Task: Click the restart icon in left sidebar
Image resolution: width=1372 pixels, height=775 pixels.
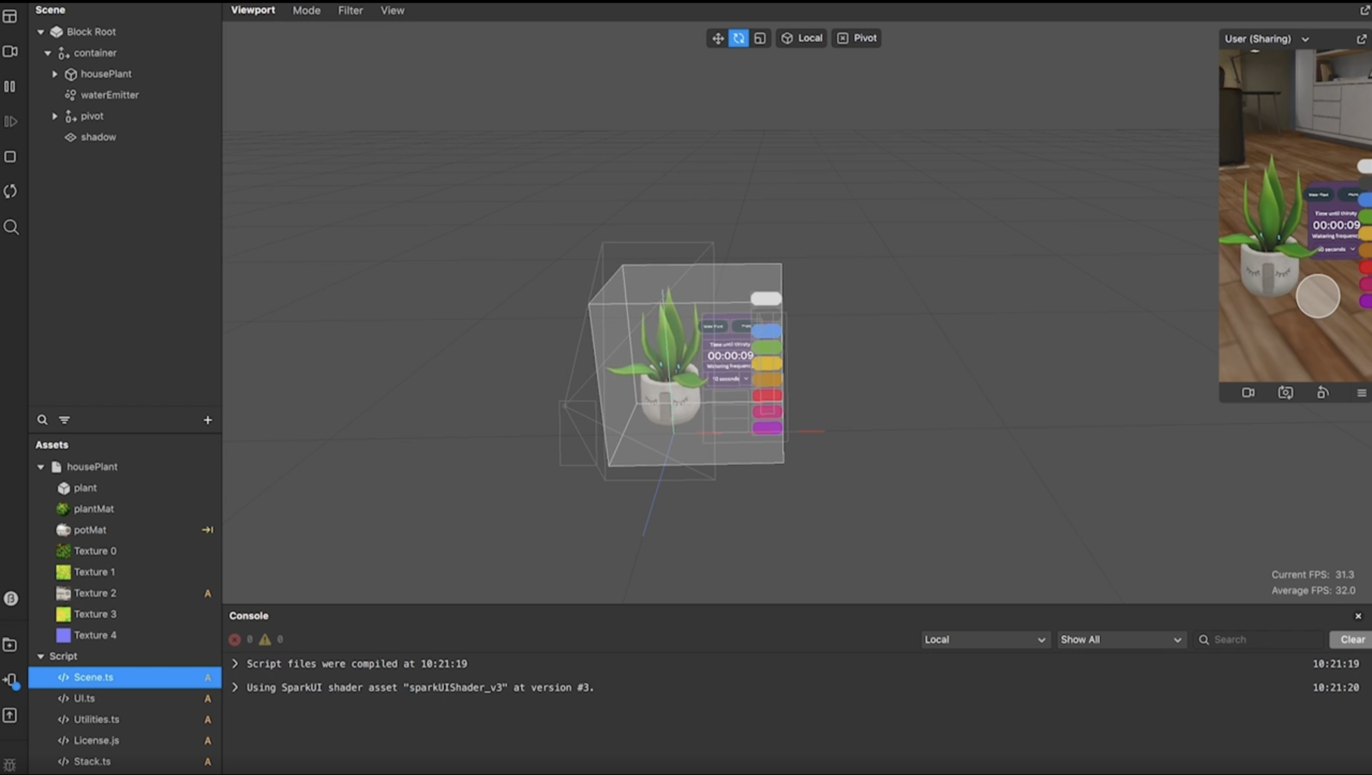Action: coord(10,191)
